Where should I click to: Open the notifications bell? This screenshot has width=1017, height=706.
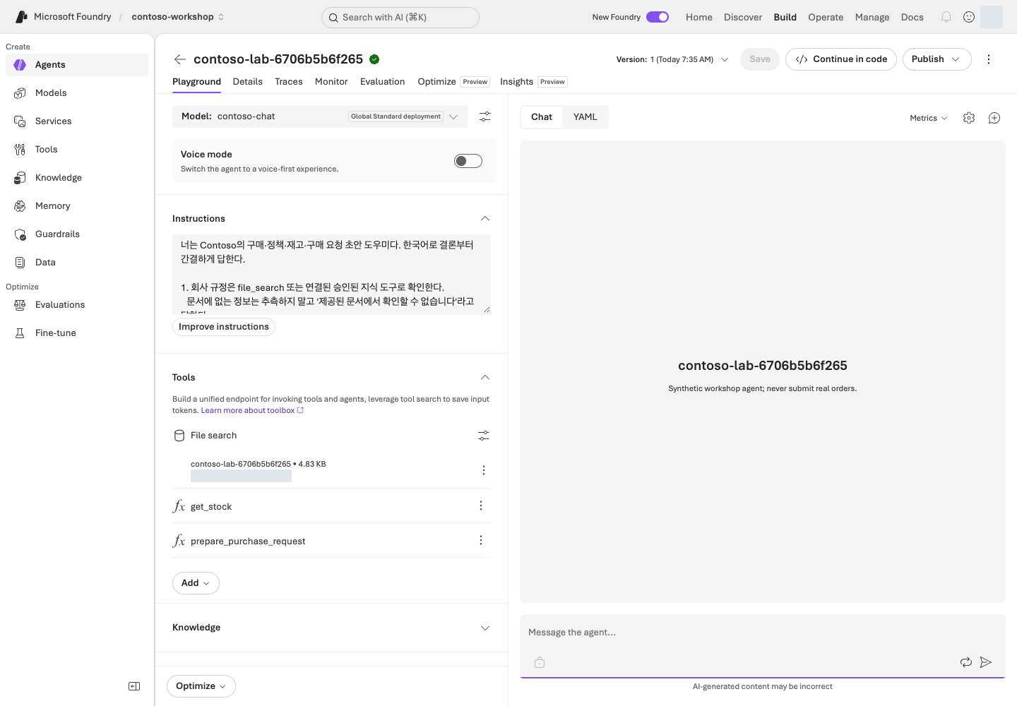[x=946, y=17]
